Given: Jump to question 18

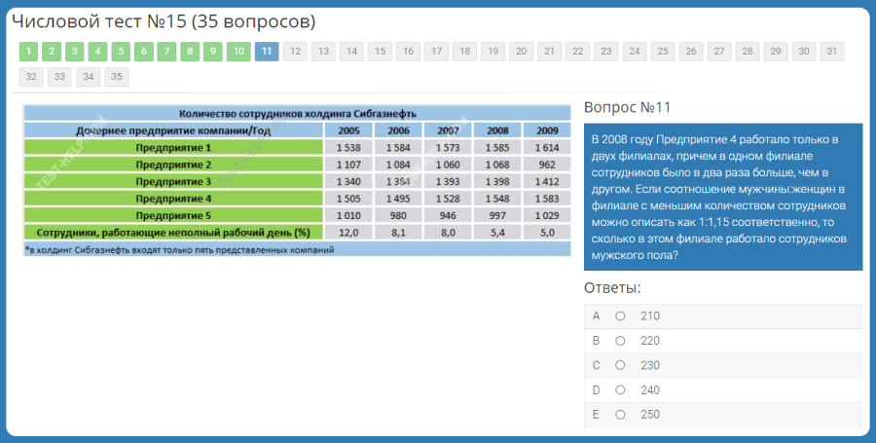Looking at the screenshot, I should [x=465, y=52].
